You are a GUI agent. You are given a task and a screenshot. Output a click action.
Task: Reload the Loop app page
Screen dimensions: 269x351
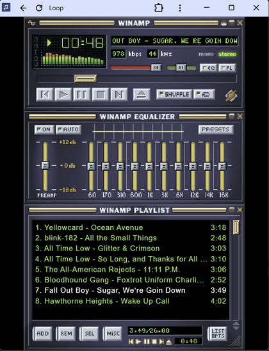39,8
